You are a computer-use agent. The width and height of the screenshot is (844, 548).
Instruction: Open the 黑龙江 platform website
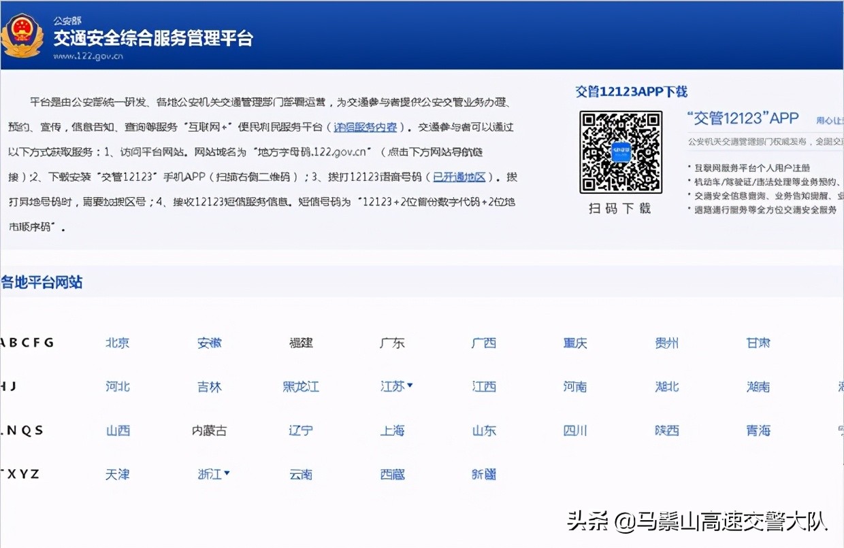coord(301,386)
